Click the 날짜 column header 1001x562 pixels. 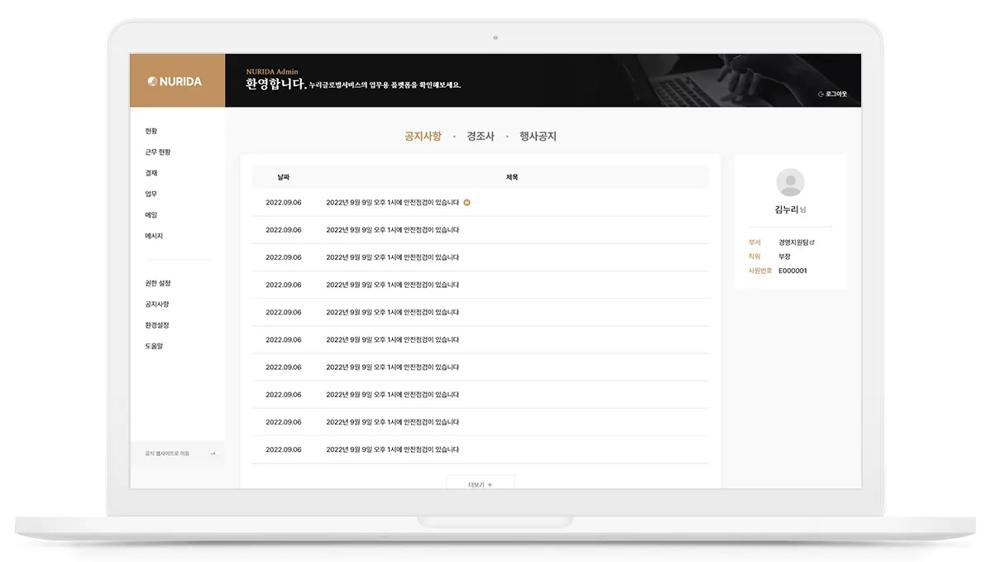click(284, 178)
